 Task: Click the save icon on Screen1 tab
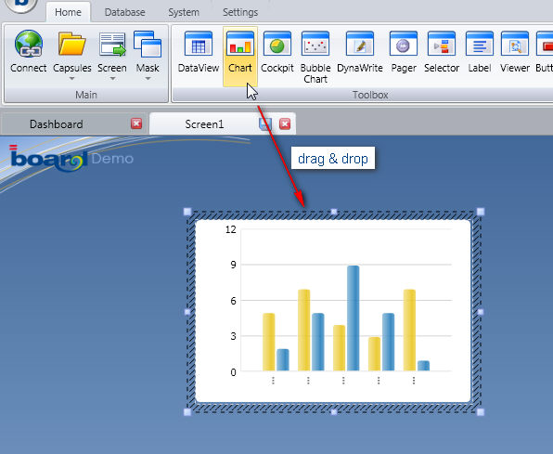click(x=265, y=123)
